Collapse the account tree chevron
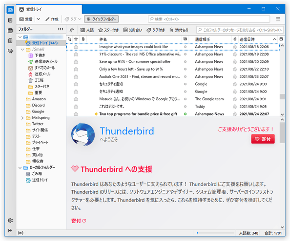The width and height of the screenshot is (290, 241). tap(20, 37)
